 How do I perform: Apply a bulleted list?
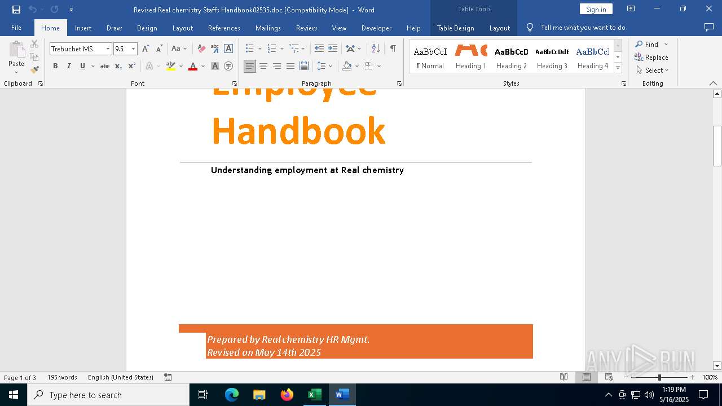[250, 49]
